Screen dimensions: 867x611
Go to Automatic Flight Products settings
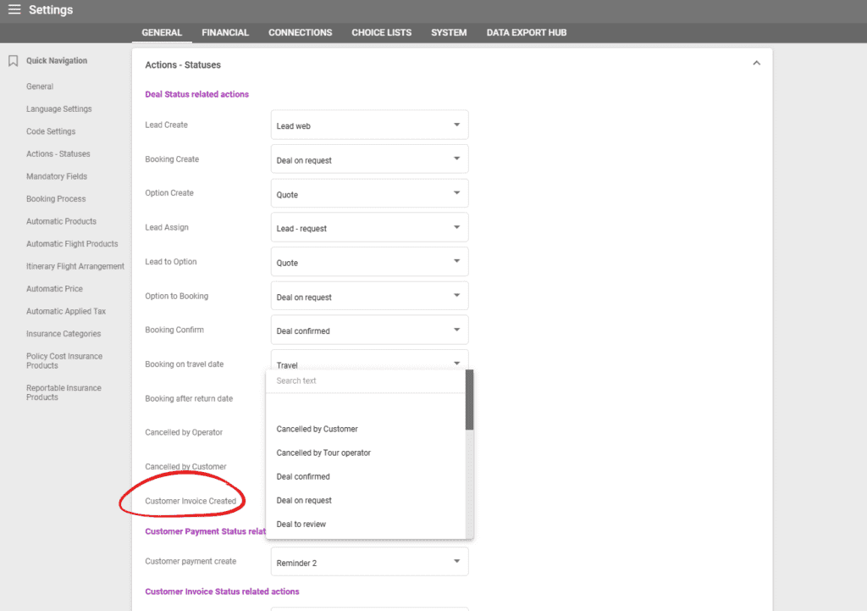click(x=74, y=243)
